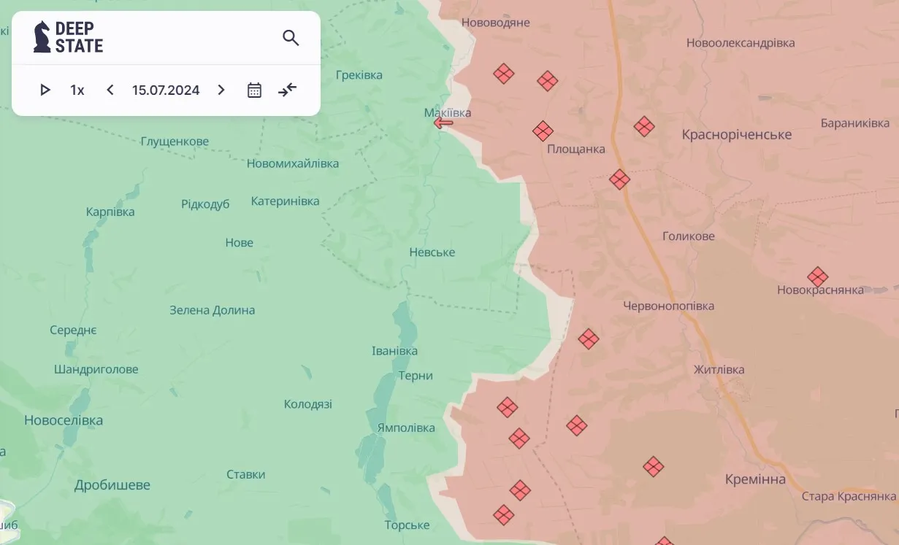Screen dimensions: 899x545
Task: Click the Кремінна town label
Action: (755, 479)
